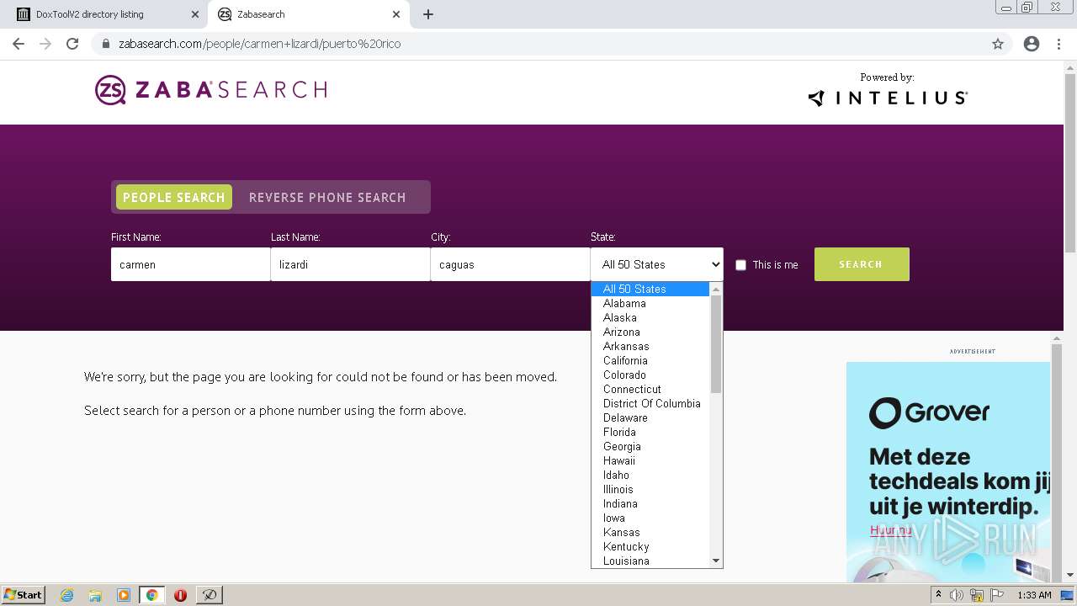1077x606 pixels.
Task: Select Florida from the state list
Action: [650, 432]
